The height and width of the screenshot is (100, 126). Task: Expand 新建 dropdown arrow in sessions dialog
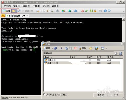[x=53, y=48]
